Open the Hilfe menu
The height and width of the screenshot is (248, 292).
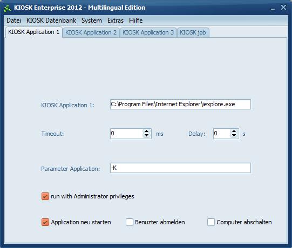136,20
